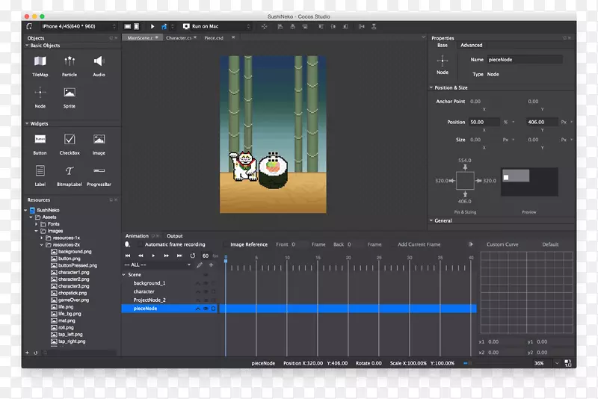Screen dimensions: 598x399
Task: Switch to the Character.csd tab
Action: click(x=179, y=37)
